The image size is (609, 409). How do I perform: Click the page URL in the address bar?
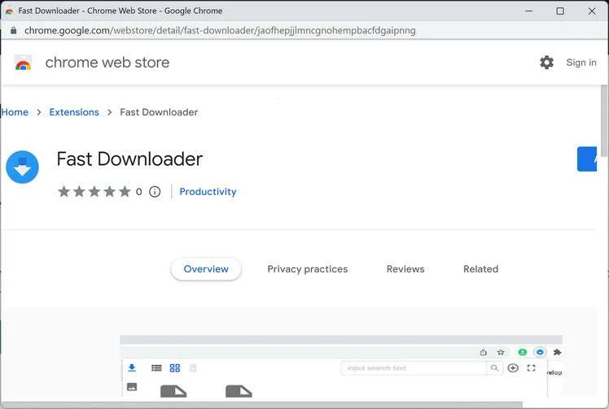point(220,30)
